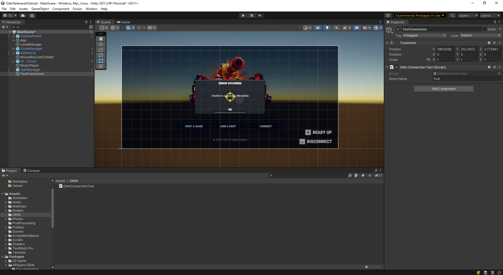The height and width of the screenshot is (275, 503).
Task: Expand the Photon folder in Project tree
Action: pos(6,219)
